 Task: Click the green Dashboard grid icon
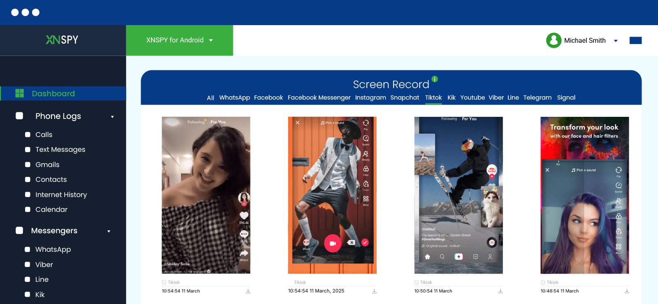pos(19,93)
